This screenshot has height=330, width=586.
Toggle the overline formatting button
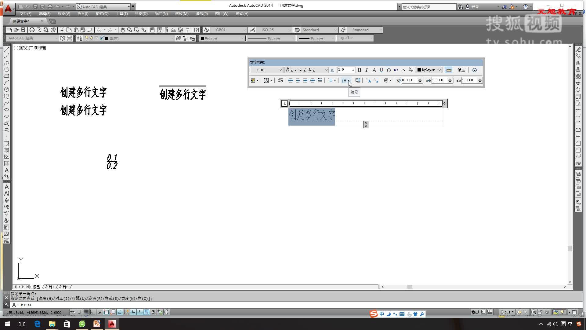pyautogui.click(x=389, y=70)
